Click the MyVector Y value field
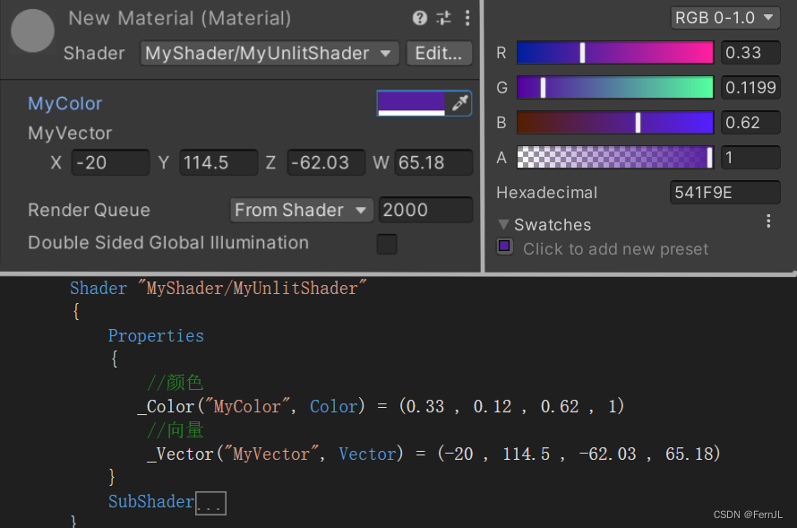 click(219, 163)
